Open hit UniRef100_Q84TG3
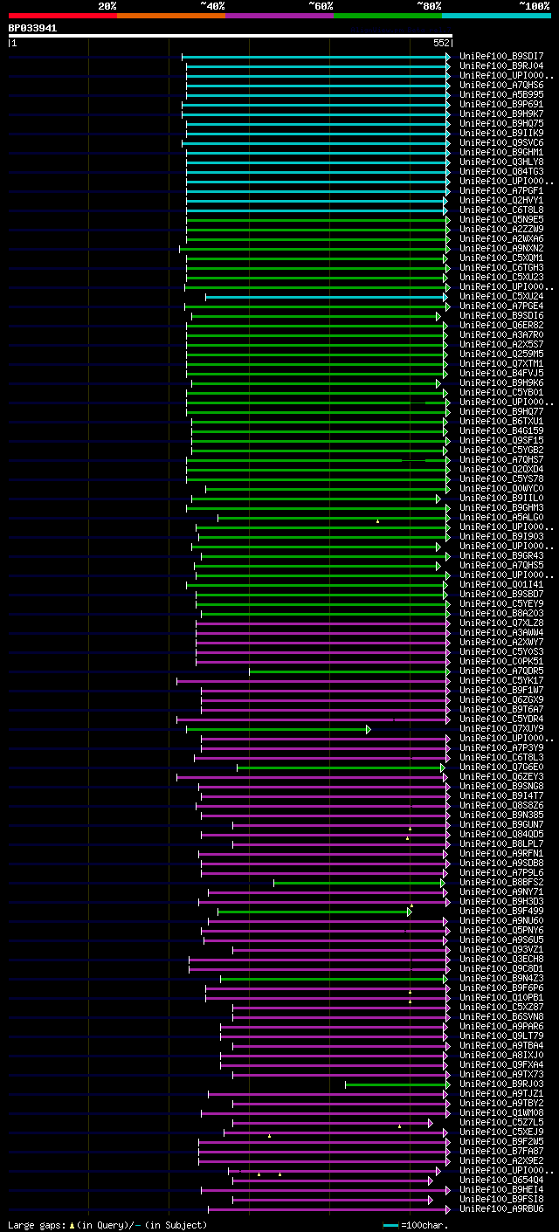This screenshot has height=1232, width=559. [x=501, y=171]
